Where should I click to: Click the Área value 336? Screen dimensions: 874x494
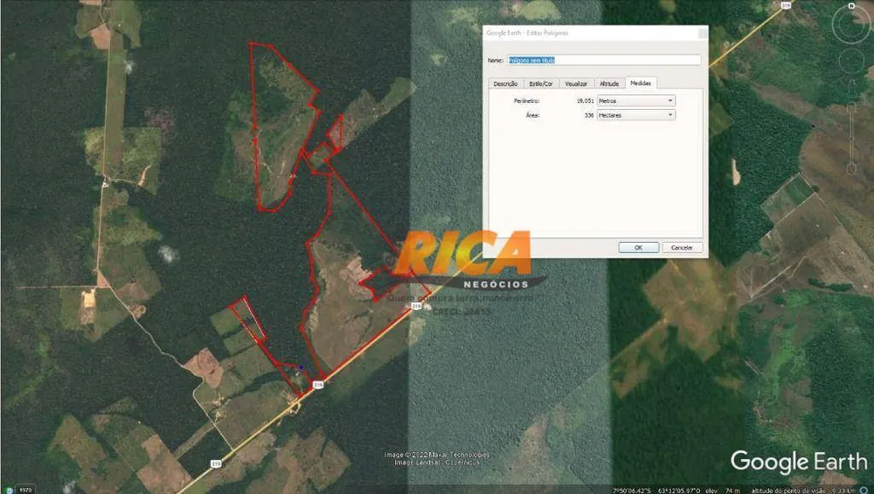[588, 115]
